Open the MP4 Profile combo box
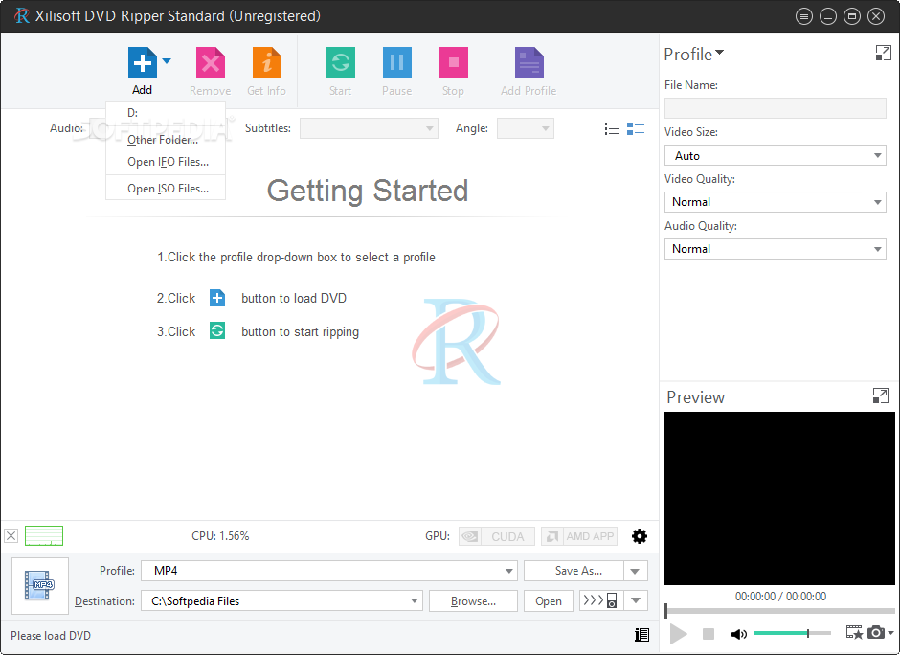 pyautogui.click(x=329, y=571)
